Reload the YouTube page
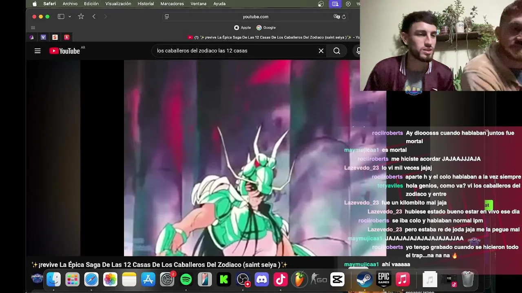This screenshot has height=293, width=522. click(344, 17)
